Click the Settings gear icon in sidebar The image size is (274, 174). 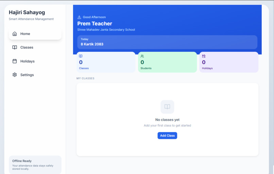[x=15, y=75]
